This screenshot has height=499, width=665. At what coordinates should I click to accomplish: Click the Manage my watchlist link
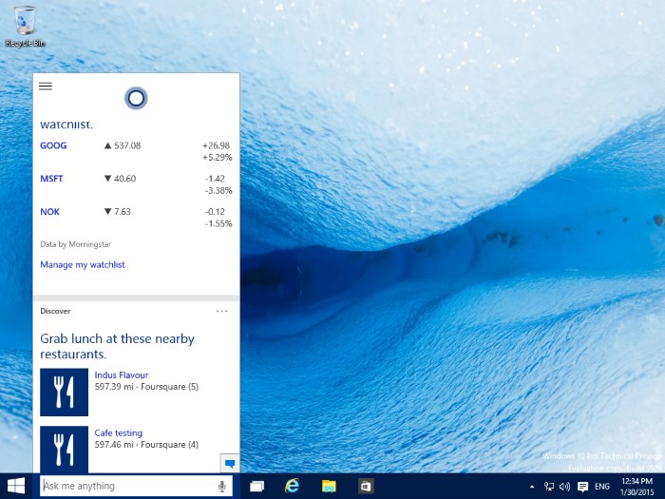click(83, 265)
